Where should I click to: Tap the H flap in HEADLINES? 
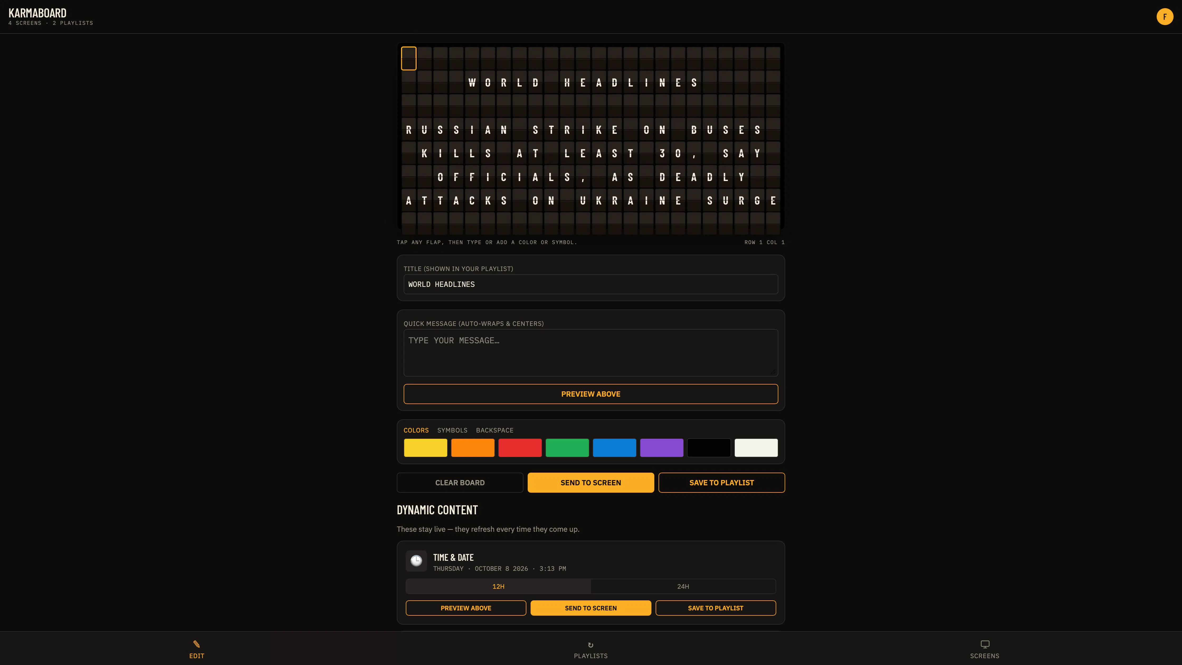point(567,82)
